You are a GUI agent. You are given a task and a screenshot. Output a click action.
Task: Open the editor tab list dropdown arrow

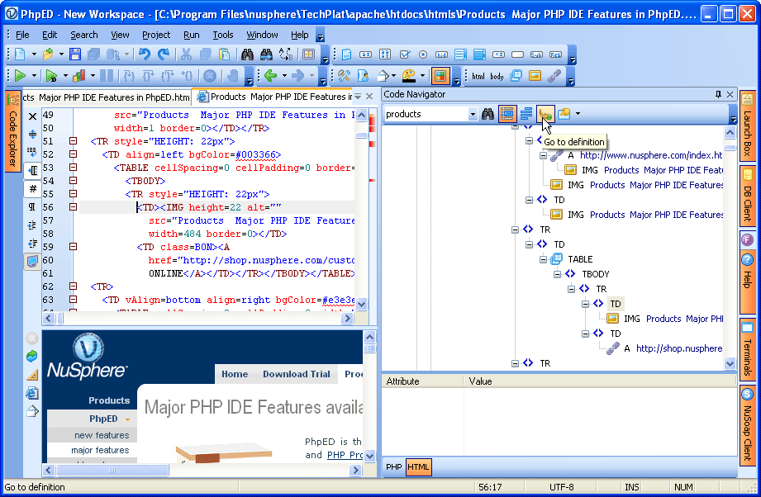(358, 97)
